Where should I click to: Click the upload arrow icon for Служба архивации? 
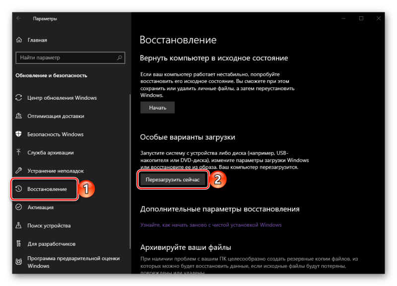pyautogui.click(x=19, y=153)
